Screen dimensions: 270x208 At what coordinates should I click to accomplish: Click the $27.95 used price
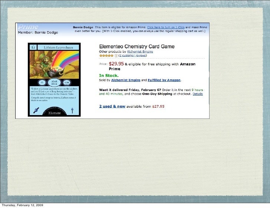pyautogui.click(x=158, y=107)
